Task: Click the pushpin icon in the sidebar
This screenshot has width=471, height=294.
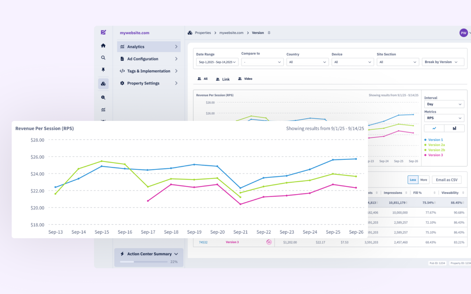Action: 103,70
